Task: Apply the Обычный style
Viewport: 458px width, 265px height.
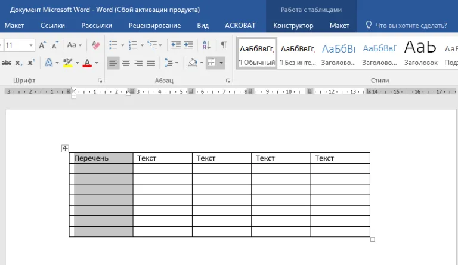Action: (x=257, y=53)
